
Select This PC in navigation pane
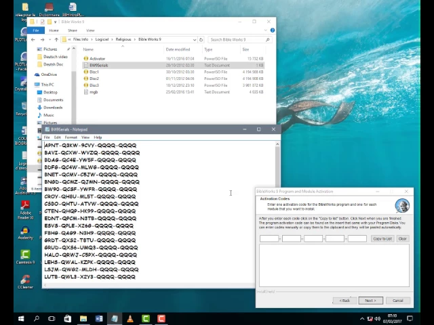[x=44, y=85]
